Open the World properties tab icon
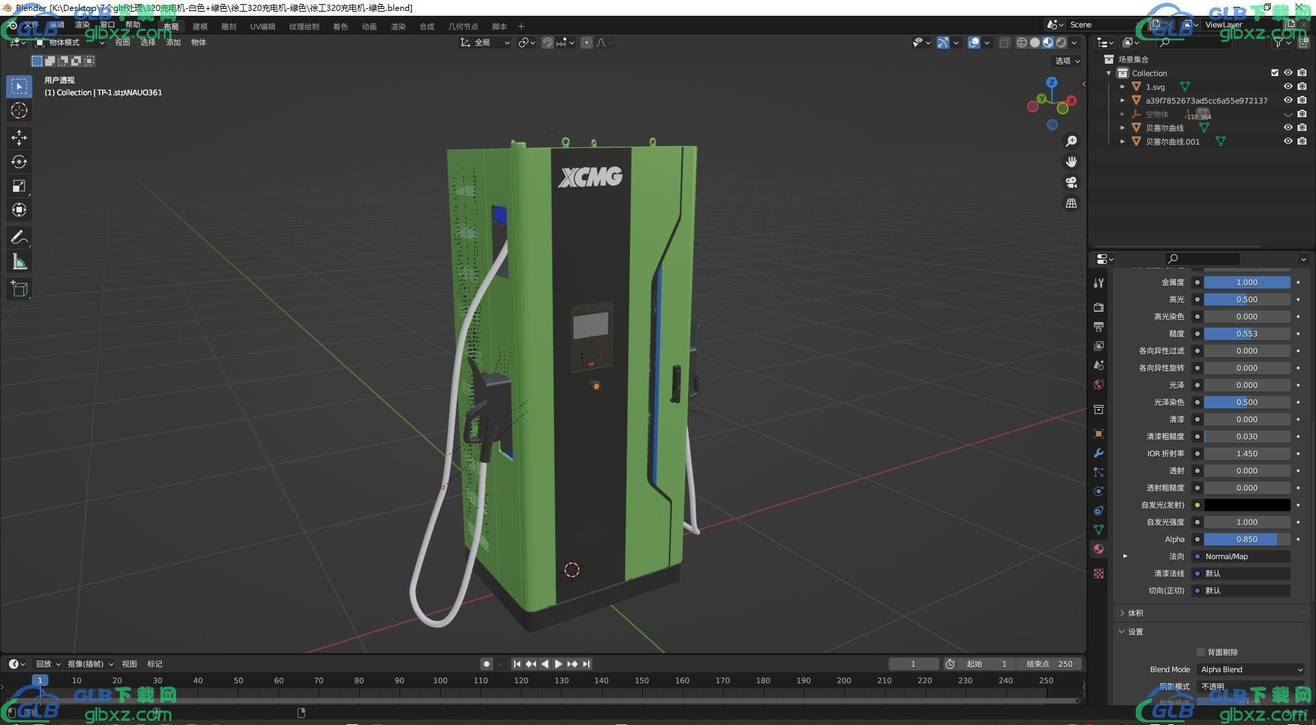The width and height of the screenshot is (1316, 725). [x=1099, y=384]
